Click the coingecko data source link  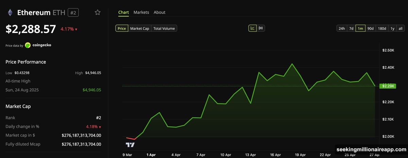pyautogui.click(x=41, y=45)
